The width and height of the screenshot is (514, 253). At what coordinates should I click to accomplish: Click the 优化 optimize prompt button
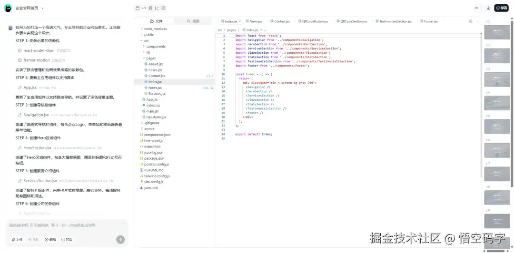(34, 240)
